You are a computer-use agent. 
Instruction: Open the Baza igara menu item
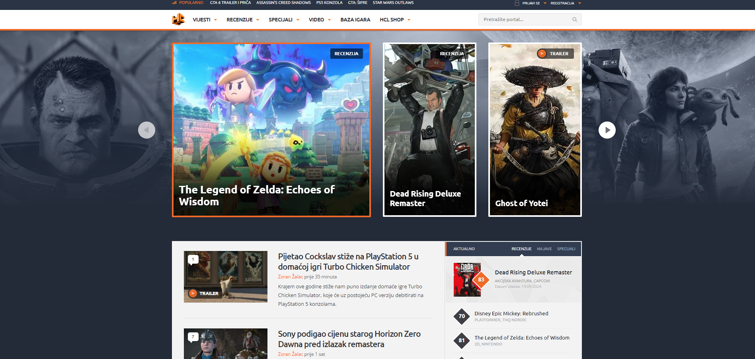coord(355,20)
